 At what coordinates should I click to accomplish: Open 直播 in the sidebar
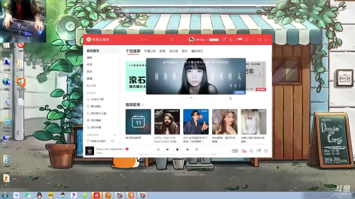(x=90, y=79)
